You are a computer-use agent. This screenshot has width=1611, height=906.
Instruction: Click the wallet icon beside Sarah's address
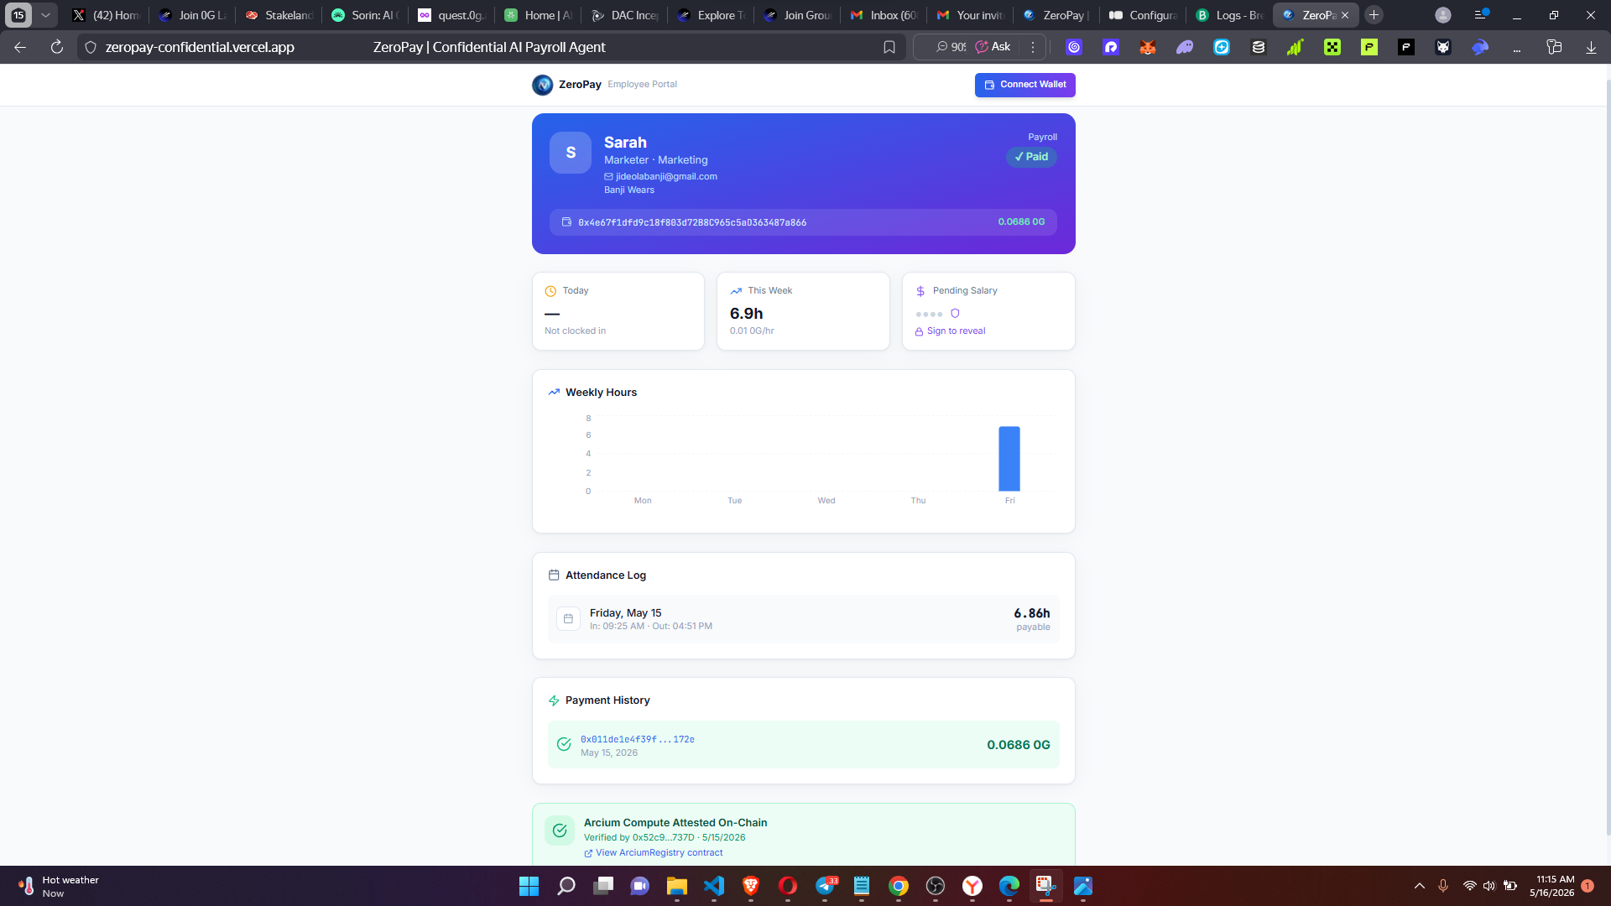[566, 222]
